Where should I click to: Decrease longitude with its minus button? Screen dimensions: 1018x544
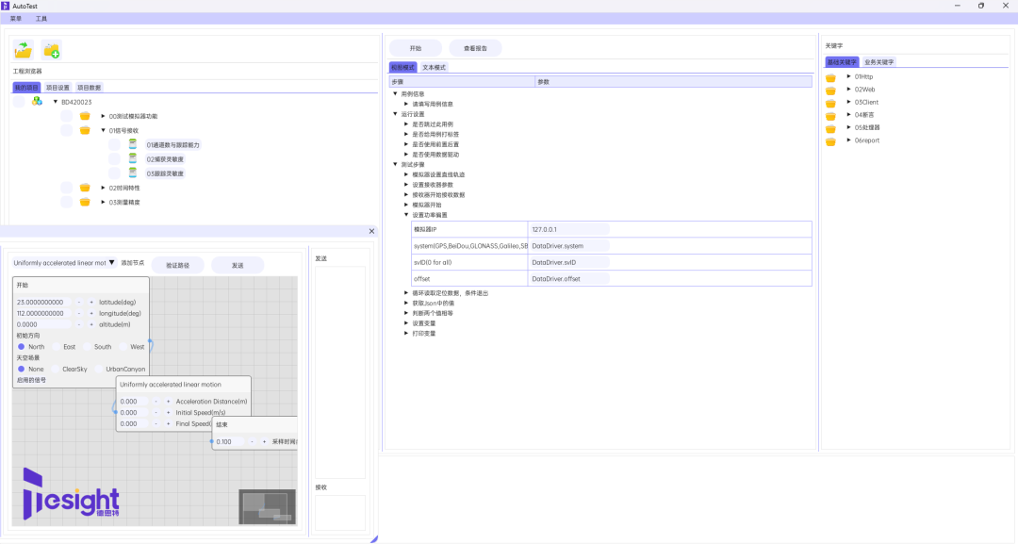coord(79,313)
